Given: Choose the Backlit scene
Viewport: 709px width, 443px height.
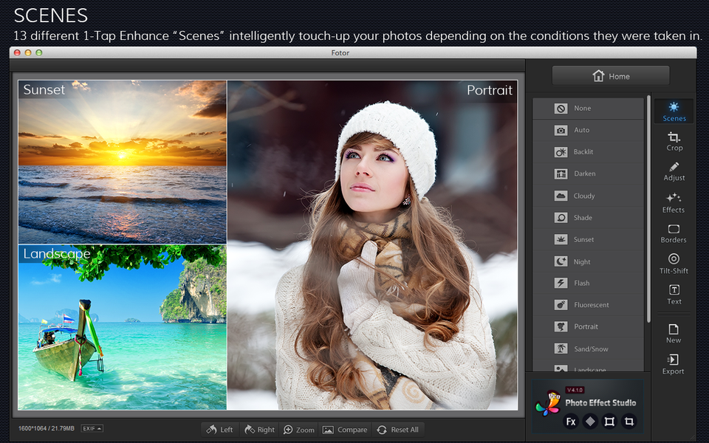Looking at the screenshot, I should point(588,152).
